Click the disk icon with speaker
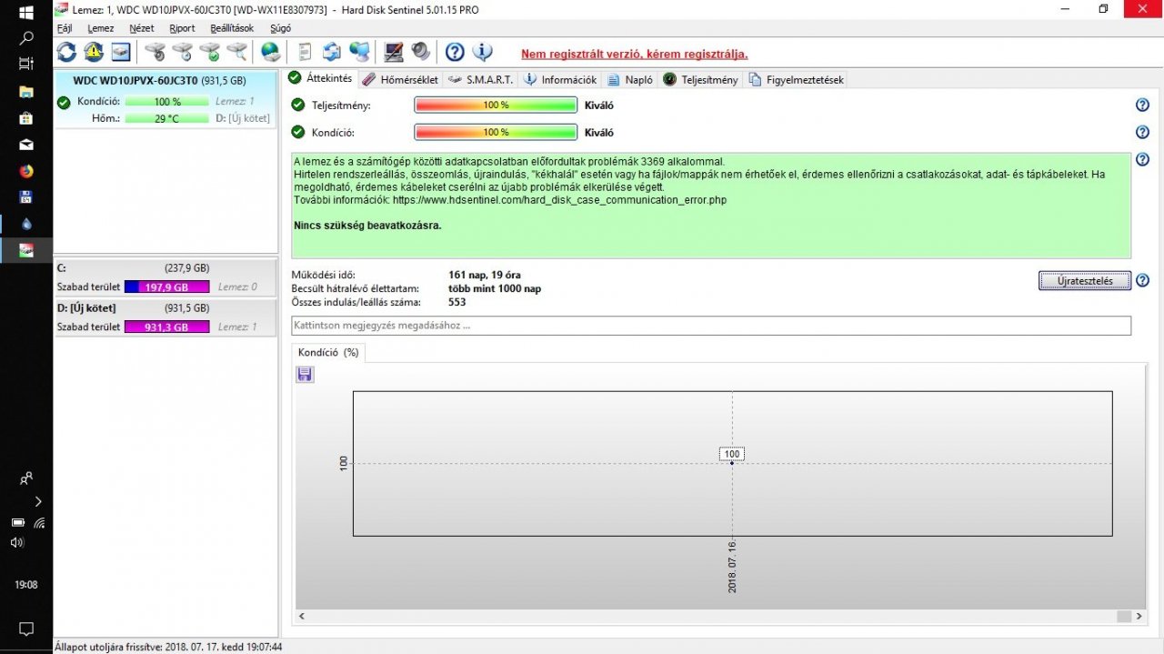1164x654 pixels. pos(156,52)
